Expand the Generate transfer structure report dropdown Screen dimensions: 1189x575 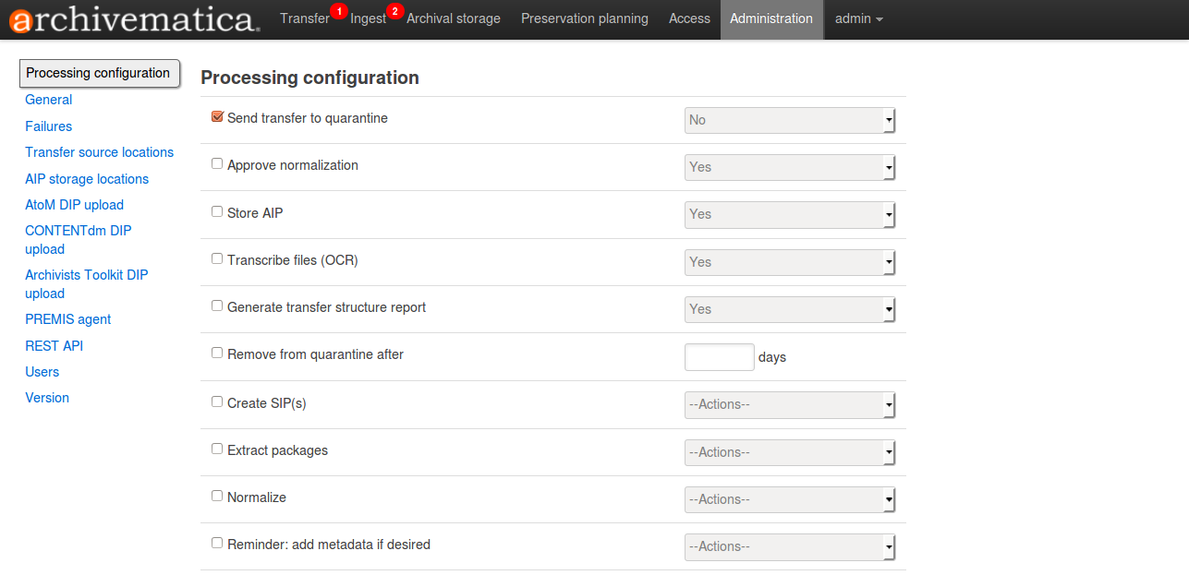pyautogui.click(x=790, y=309)
